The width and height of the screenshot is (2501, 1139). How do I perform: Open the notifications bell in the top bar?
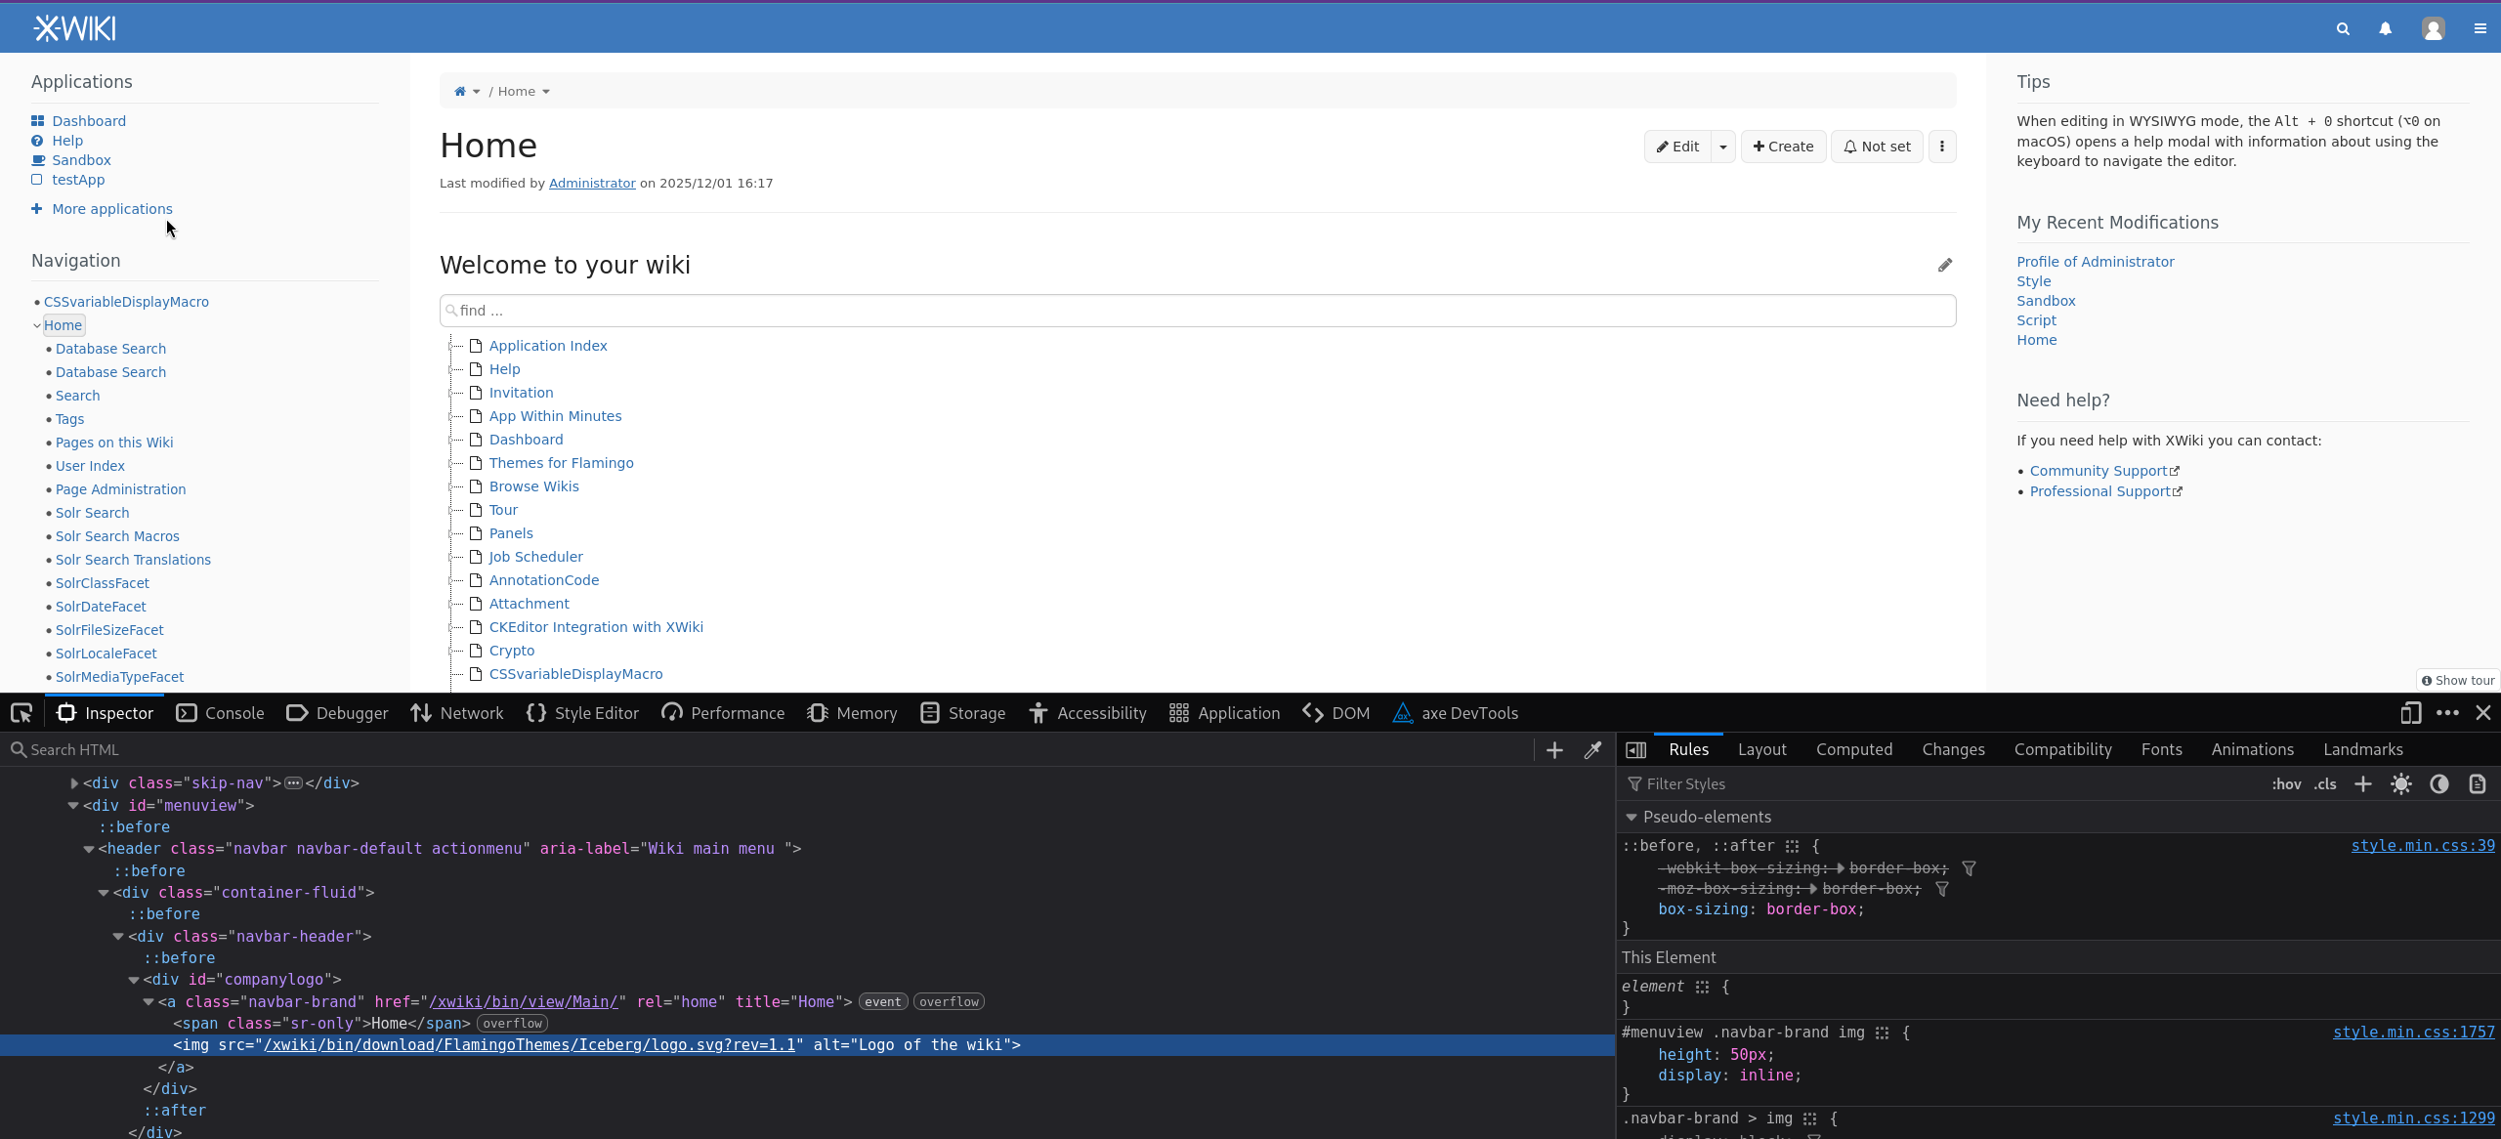pyautogui.click(x=2385, y=29)
